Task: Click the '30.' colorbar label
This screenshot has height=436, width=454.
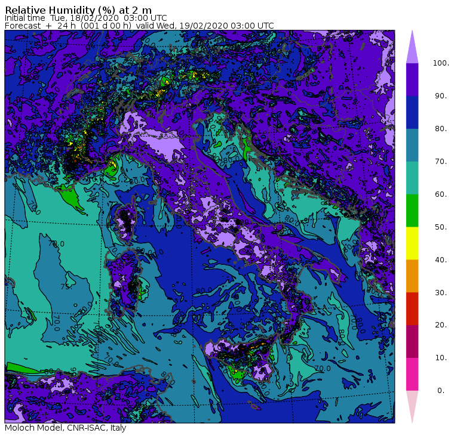Action: (441, 293)
